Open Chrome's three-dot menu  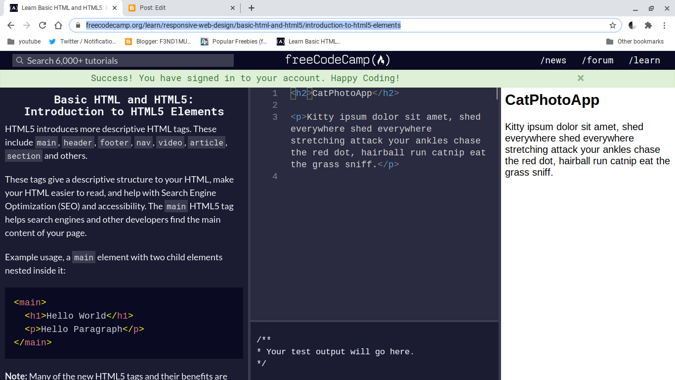pos(665,25)
